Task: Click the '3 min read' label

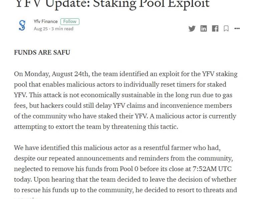Action: 62,29
